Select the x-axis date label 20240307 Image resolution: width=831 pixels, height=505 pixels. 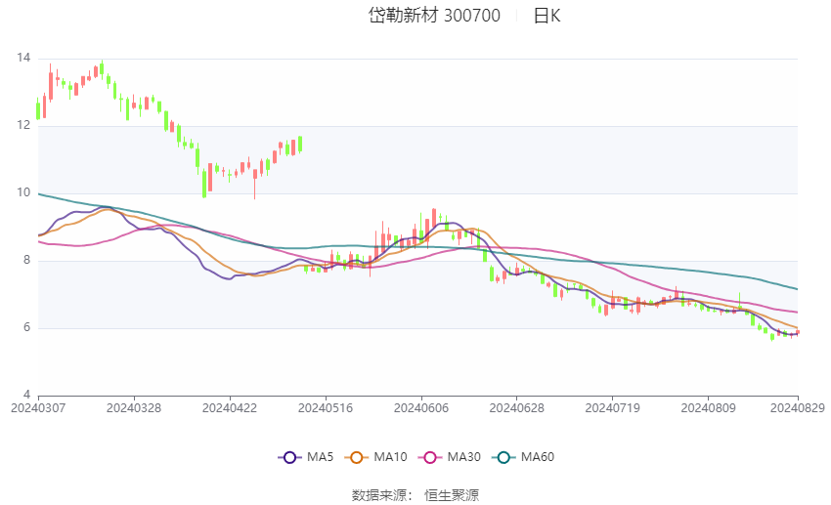tap(38, 408)
